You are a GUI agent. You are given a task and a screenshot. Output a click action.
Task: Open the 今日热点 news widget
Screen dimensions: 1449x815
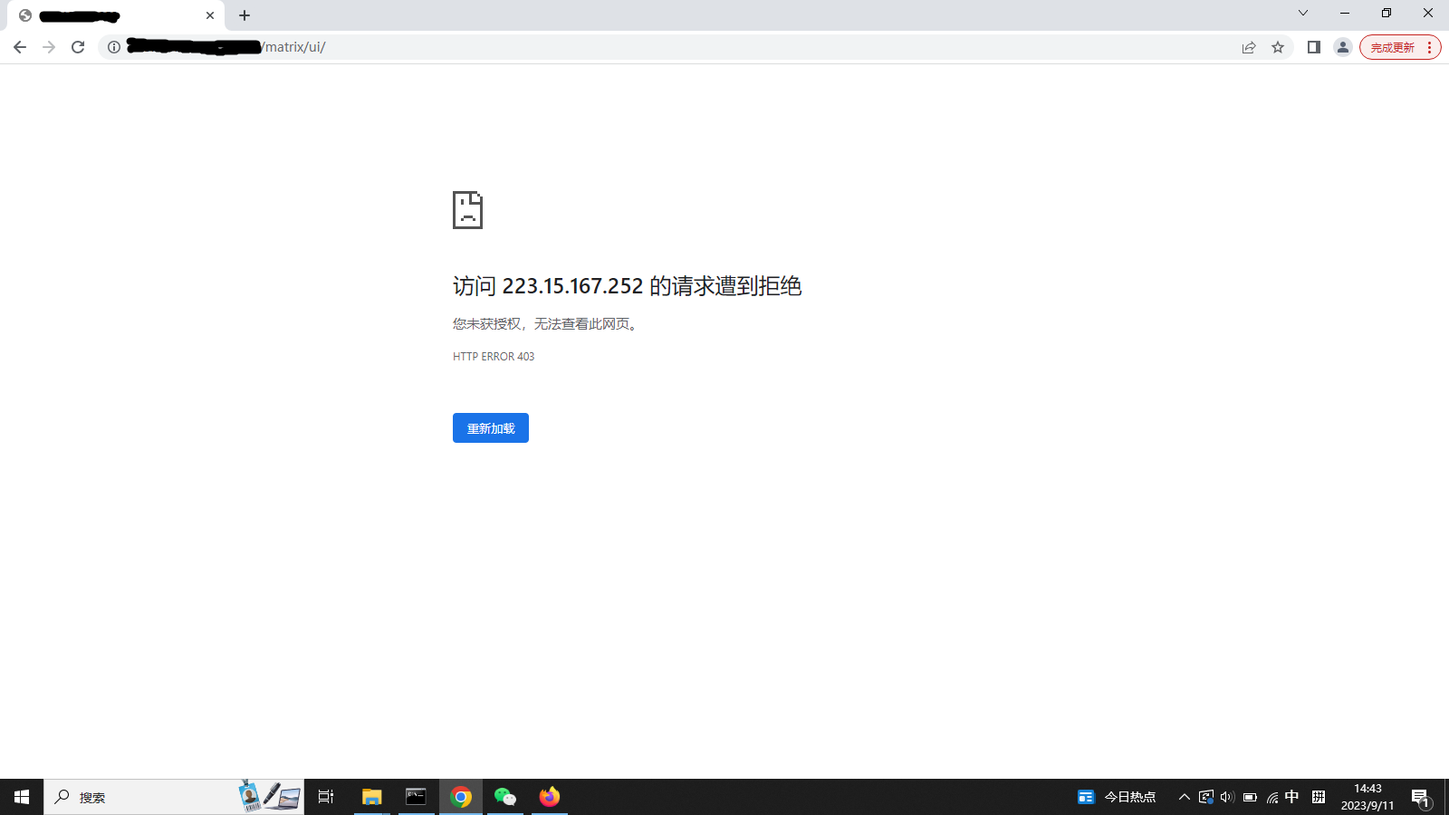click(x=1117, y=797)
